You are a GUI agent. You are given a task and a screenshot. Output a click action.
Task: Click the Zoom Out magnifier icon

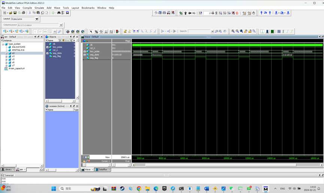point(237,31)
